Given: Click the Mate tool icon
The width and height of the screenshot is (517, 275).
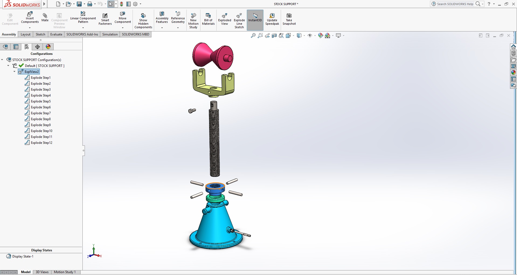Looking at the screenshot, I should (45, 16).
